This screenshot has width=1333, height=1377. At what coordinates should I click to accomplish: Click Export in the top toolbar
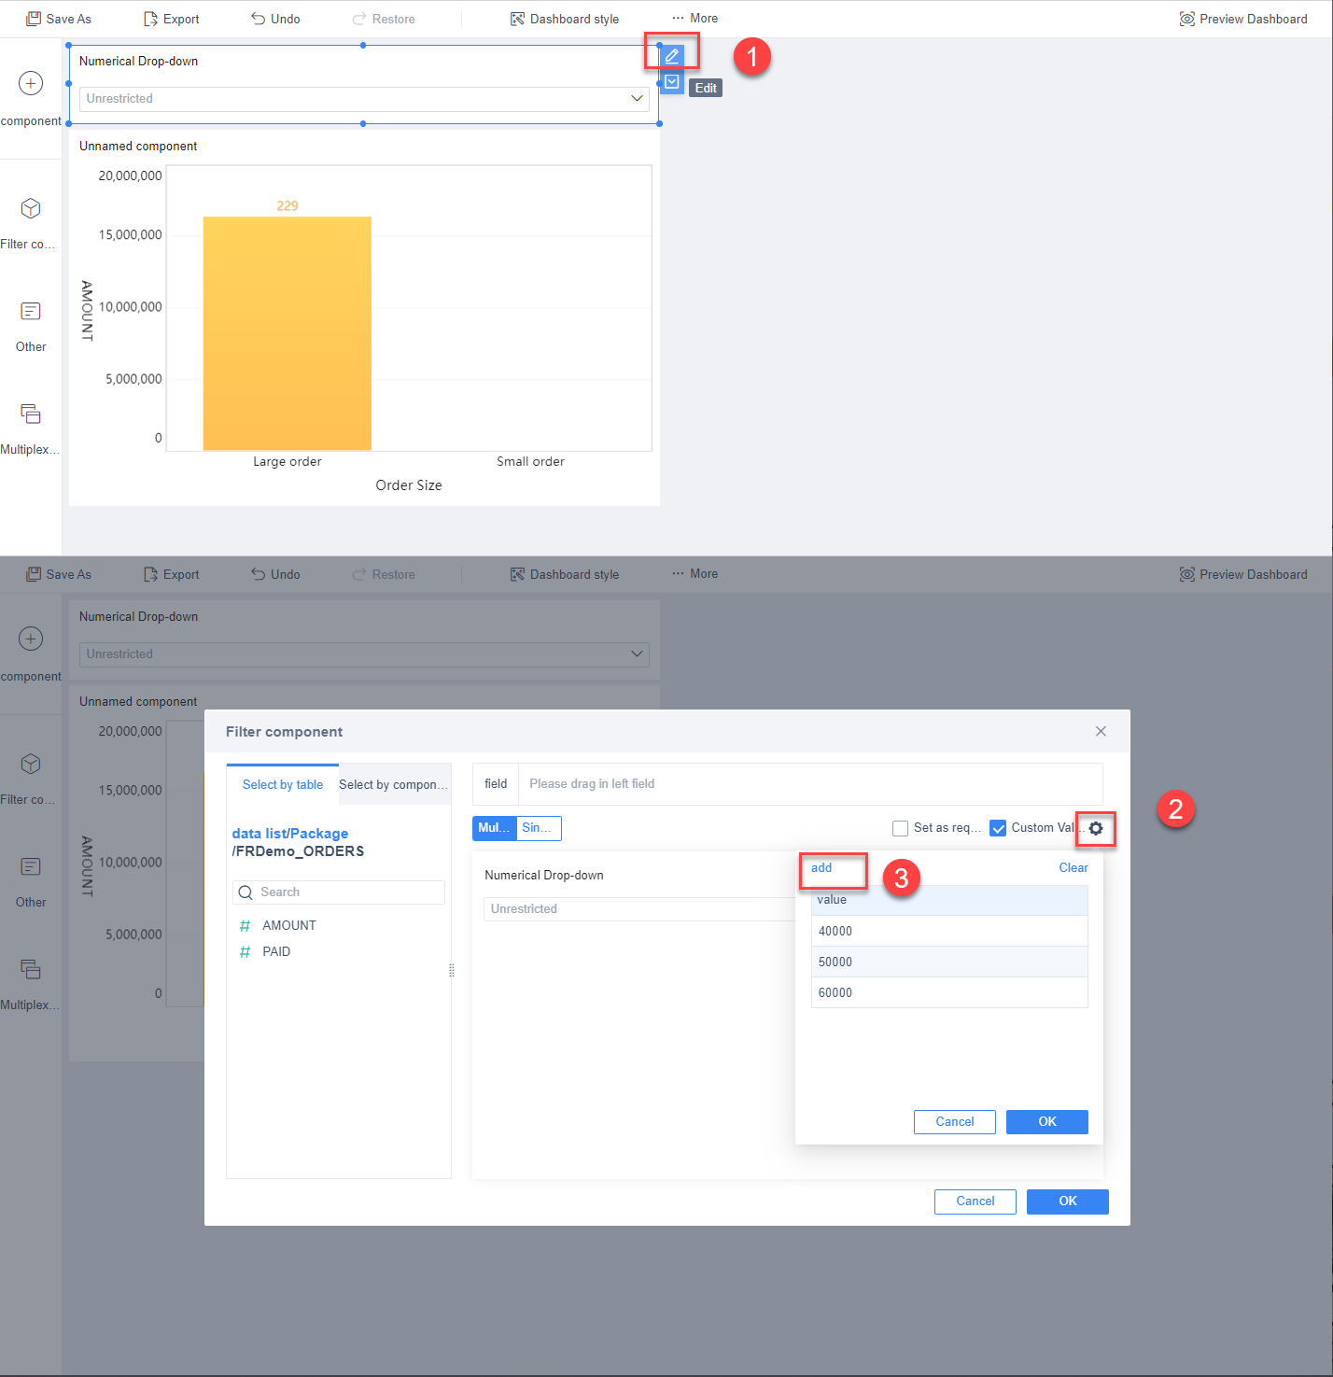(x=172, y=19)
